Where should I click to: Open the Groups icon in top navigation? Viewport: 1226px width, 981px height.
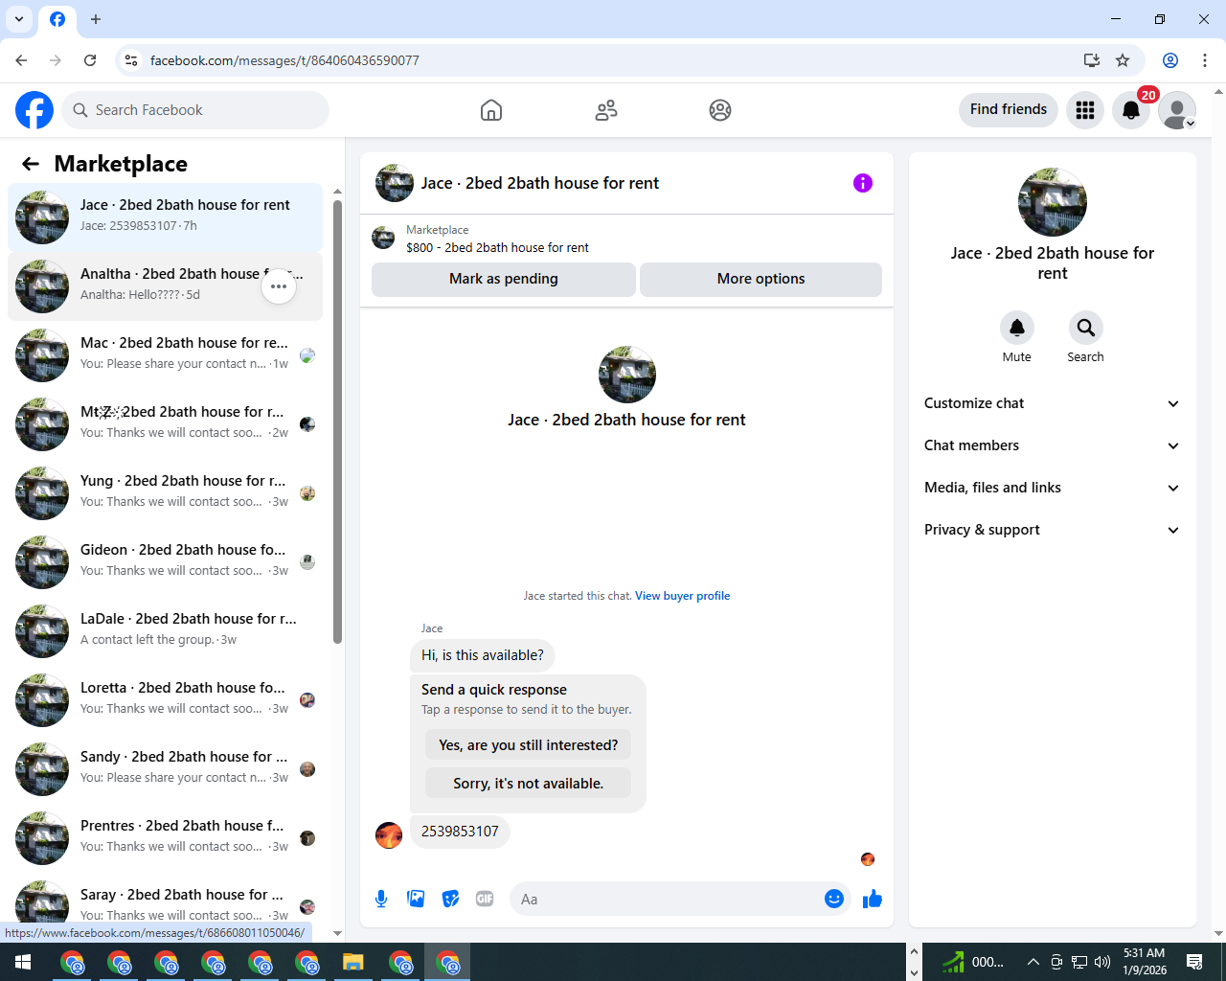(x=720, y=110)
